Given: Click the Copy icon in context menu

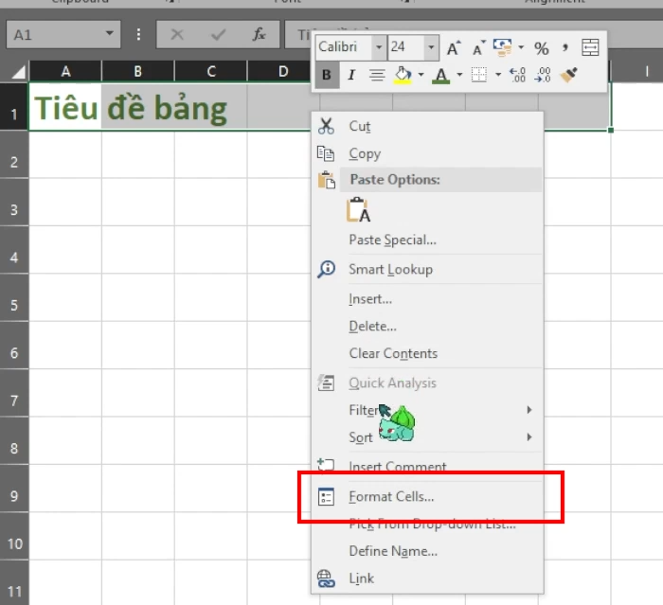Looking at the screenshot, I should 326,153.
